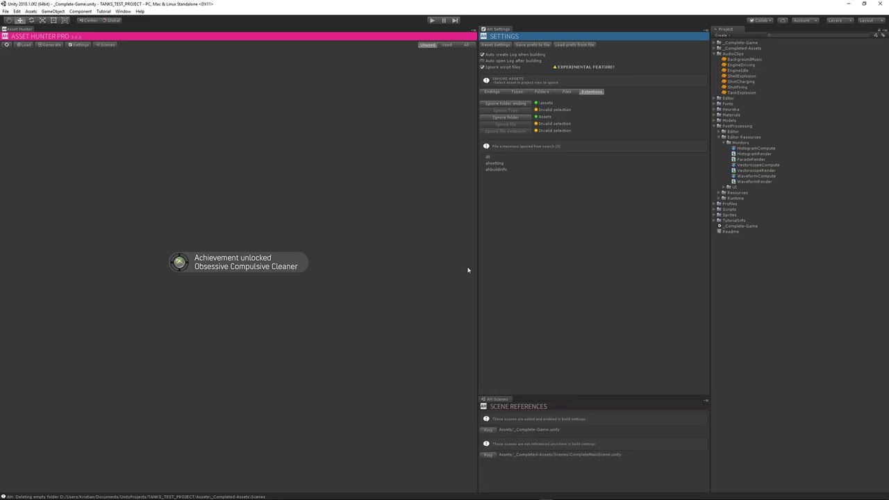Image resolution: width=889 pixels, height=500 pixels.
Task: Select the Hand tool in the toolbar
Action: pyautogui.click(x=9, y=20)
